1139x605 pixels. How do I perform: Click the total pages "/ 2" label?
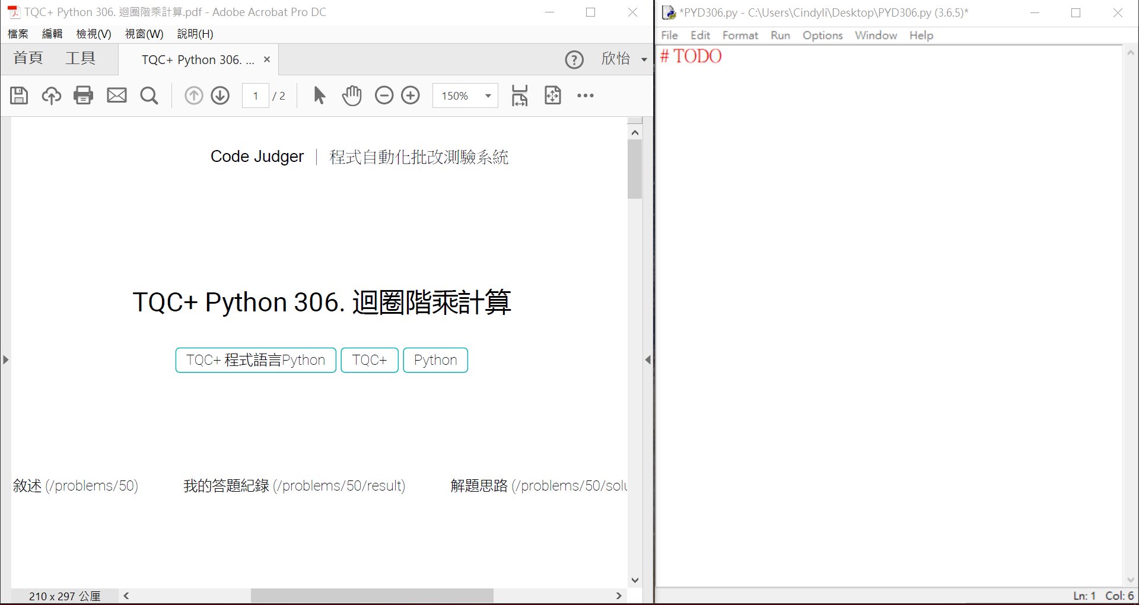[279, 96]
